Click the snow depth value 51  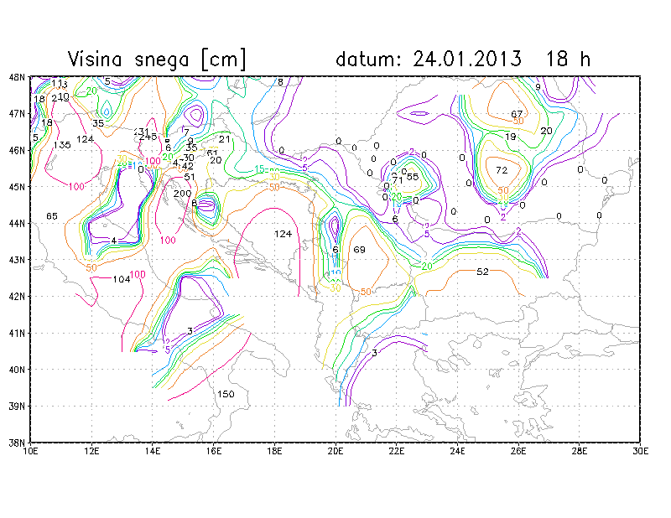point(190,177)
